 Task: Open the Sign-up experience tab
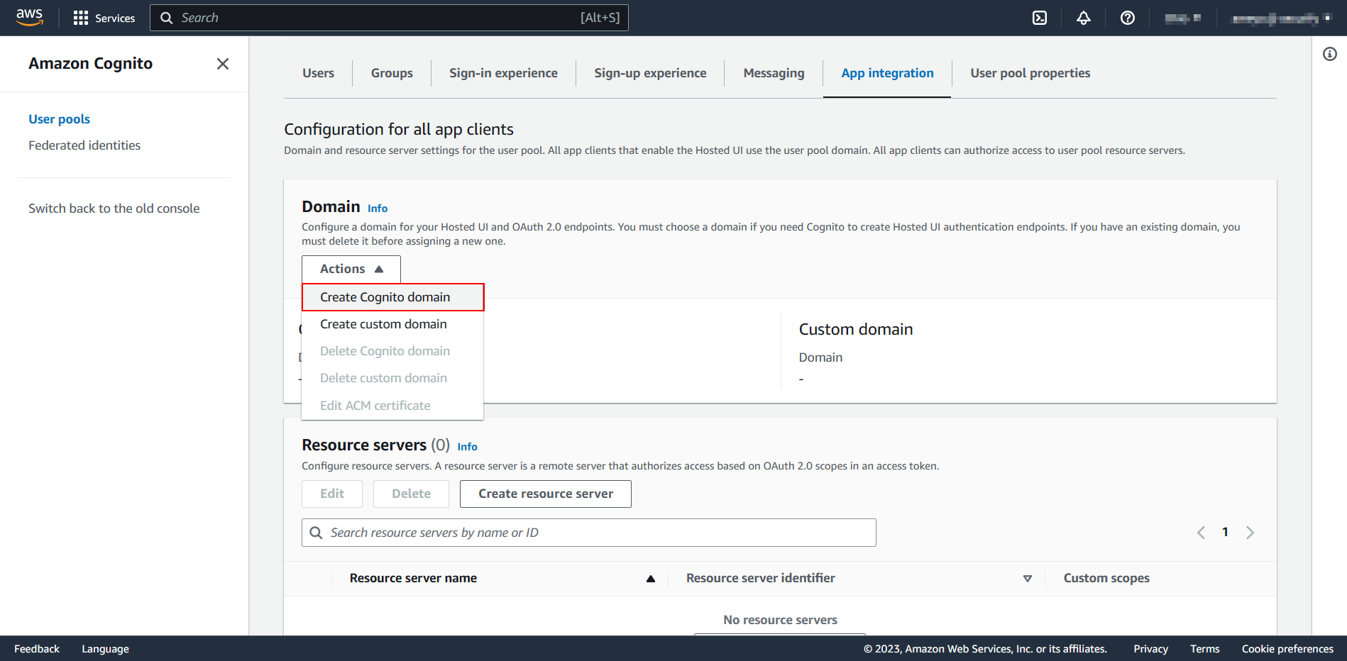click(x=650, y=73)
